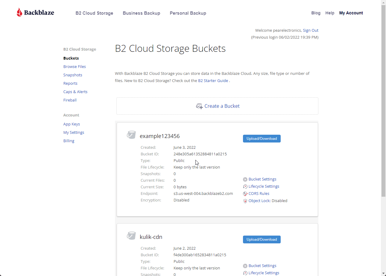Open Business Backup top menu
Viewport: 386px width, 276px height.
coord(142,13)
